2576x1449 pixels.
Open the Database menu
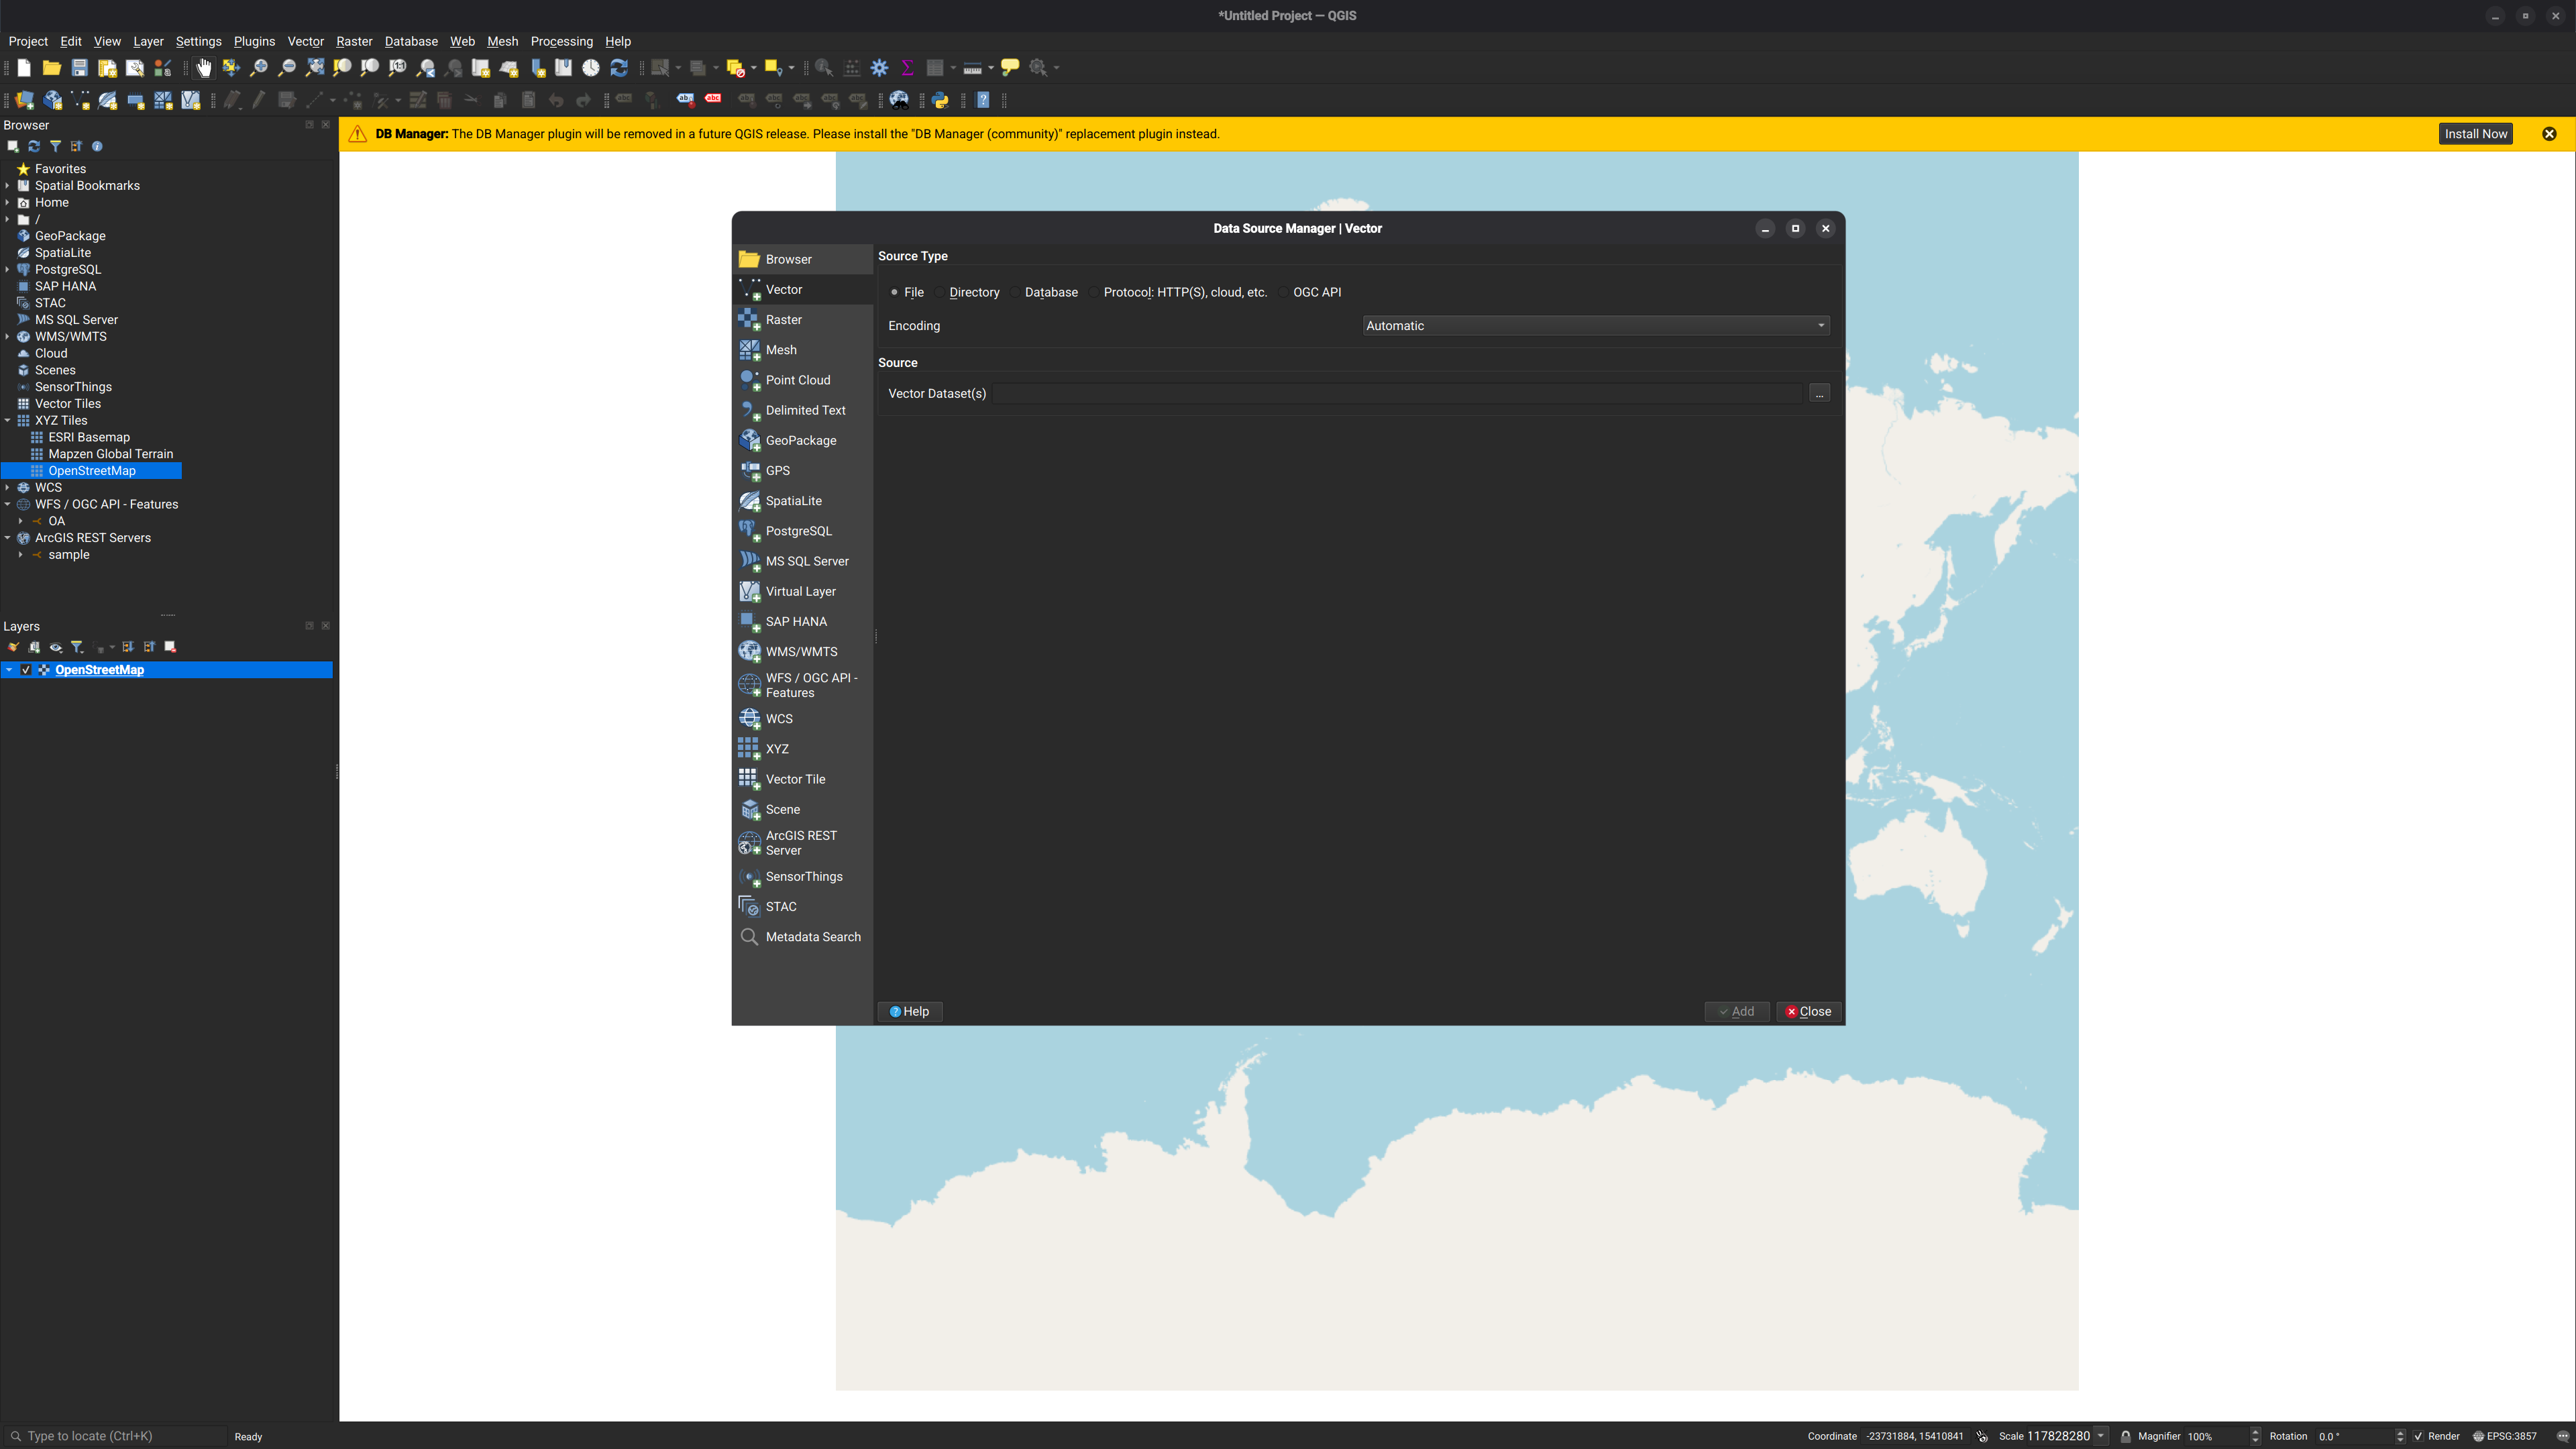pyautogui.click(x=411, y=41)
